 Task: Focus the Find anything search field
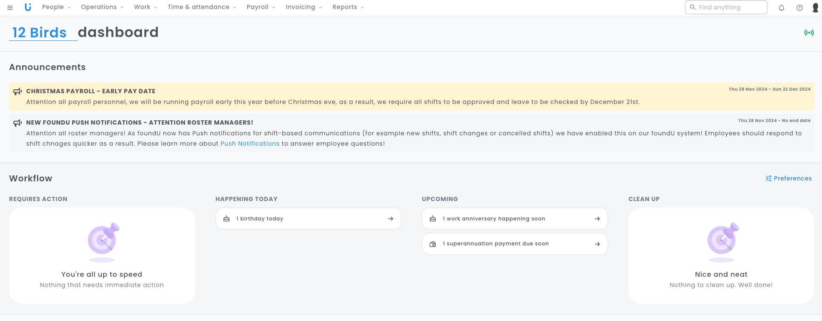pos(730,7)
